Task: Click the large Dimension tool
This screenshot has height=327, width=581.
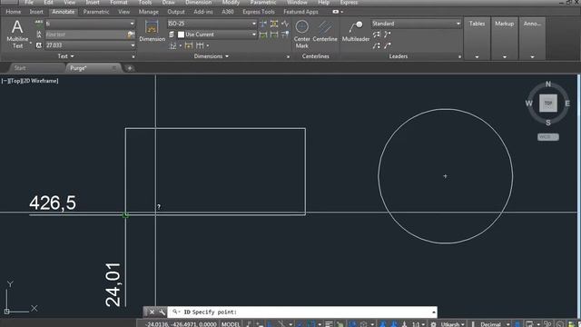Action: click(x=152, y=31)
